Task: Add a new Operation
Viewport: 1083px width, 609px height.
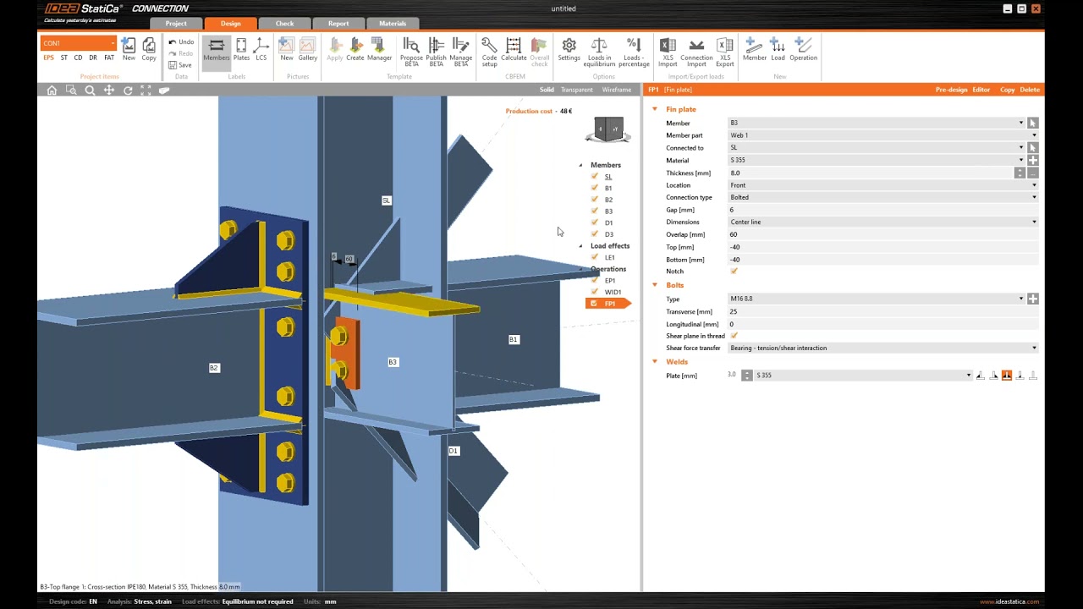Action: [x=803, y=50]
